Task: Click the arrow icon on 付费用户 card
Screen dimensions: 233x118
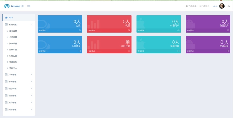Action: [179, 30]
